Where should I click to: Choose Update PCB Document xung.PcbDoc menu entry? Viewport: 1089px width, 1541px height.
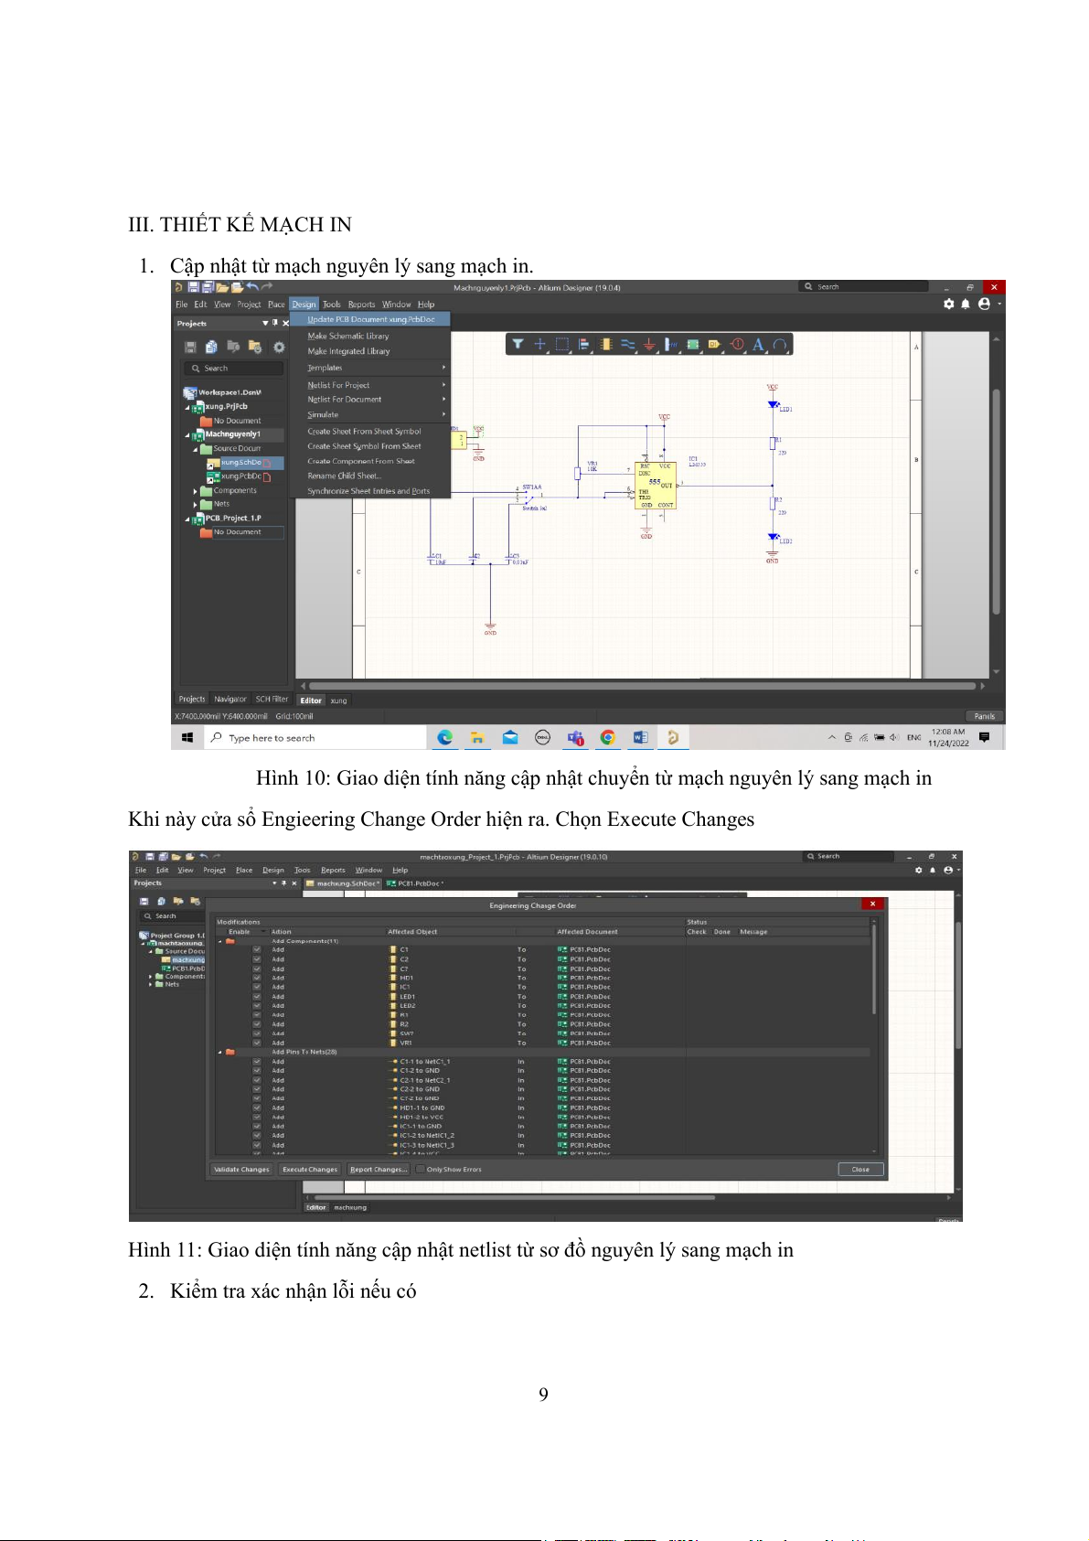[370, 319]
